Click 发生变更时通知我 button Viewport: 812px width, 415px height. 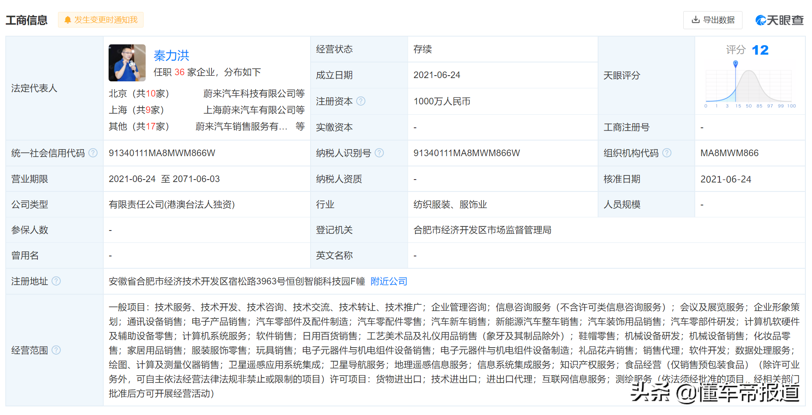click(x=101, y=20)
